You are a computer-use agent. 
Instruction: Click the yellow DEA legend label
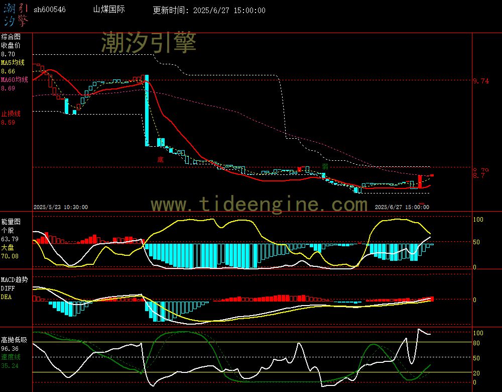click(7, 297)
